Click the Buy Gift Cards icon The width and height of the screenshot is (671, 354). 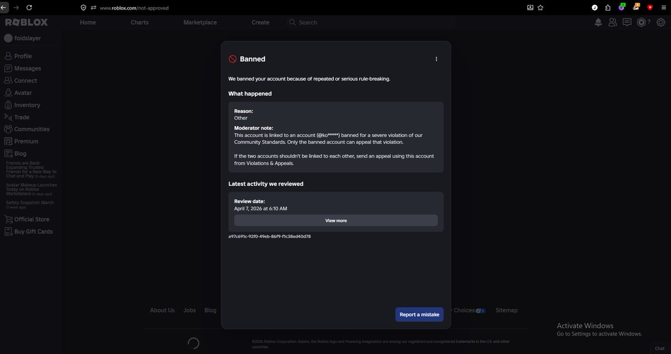8,231
